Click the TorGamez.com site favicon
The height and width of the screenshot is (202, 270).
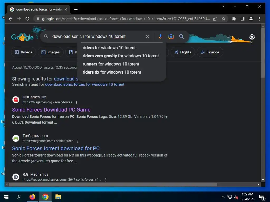pos(16,138)
